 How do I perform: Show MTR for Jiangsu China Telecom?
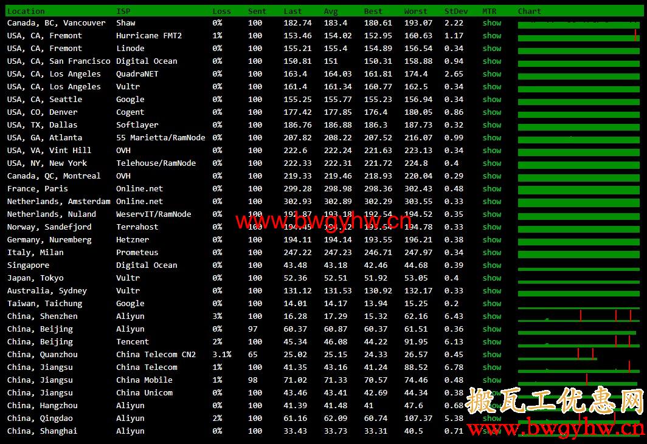pos(492,367)
